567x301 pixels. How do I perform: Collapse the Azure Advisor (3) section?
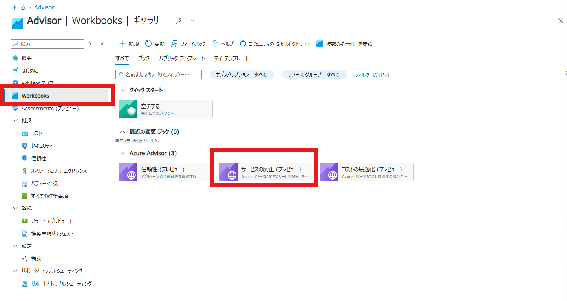coord(122,153)
